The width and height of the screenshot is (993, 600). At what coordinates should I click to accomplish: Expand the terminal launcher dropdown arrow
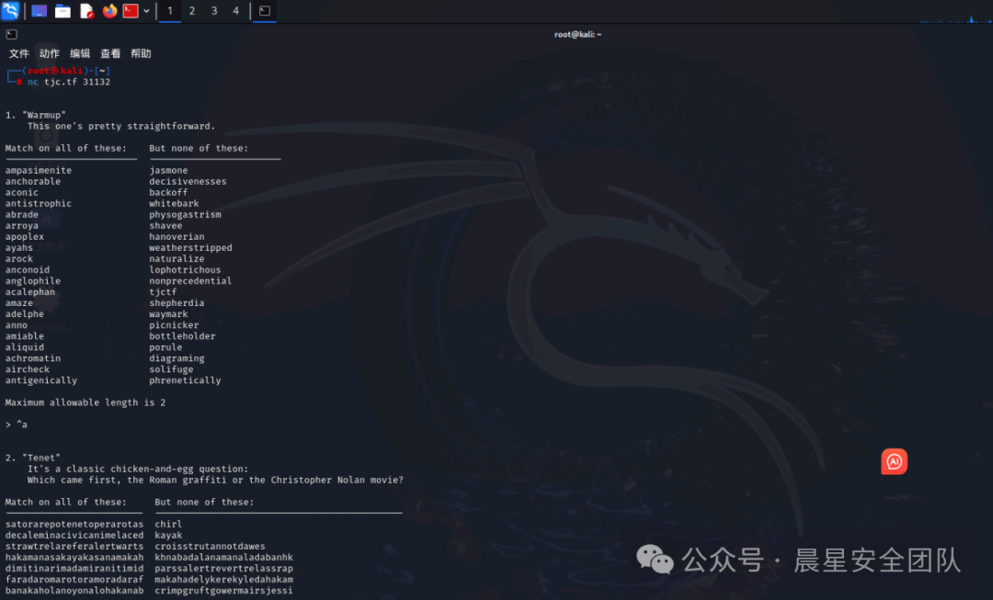[146, 11]
